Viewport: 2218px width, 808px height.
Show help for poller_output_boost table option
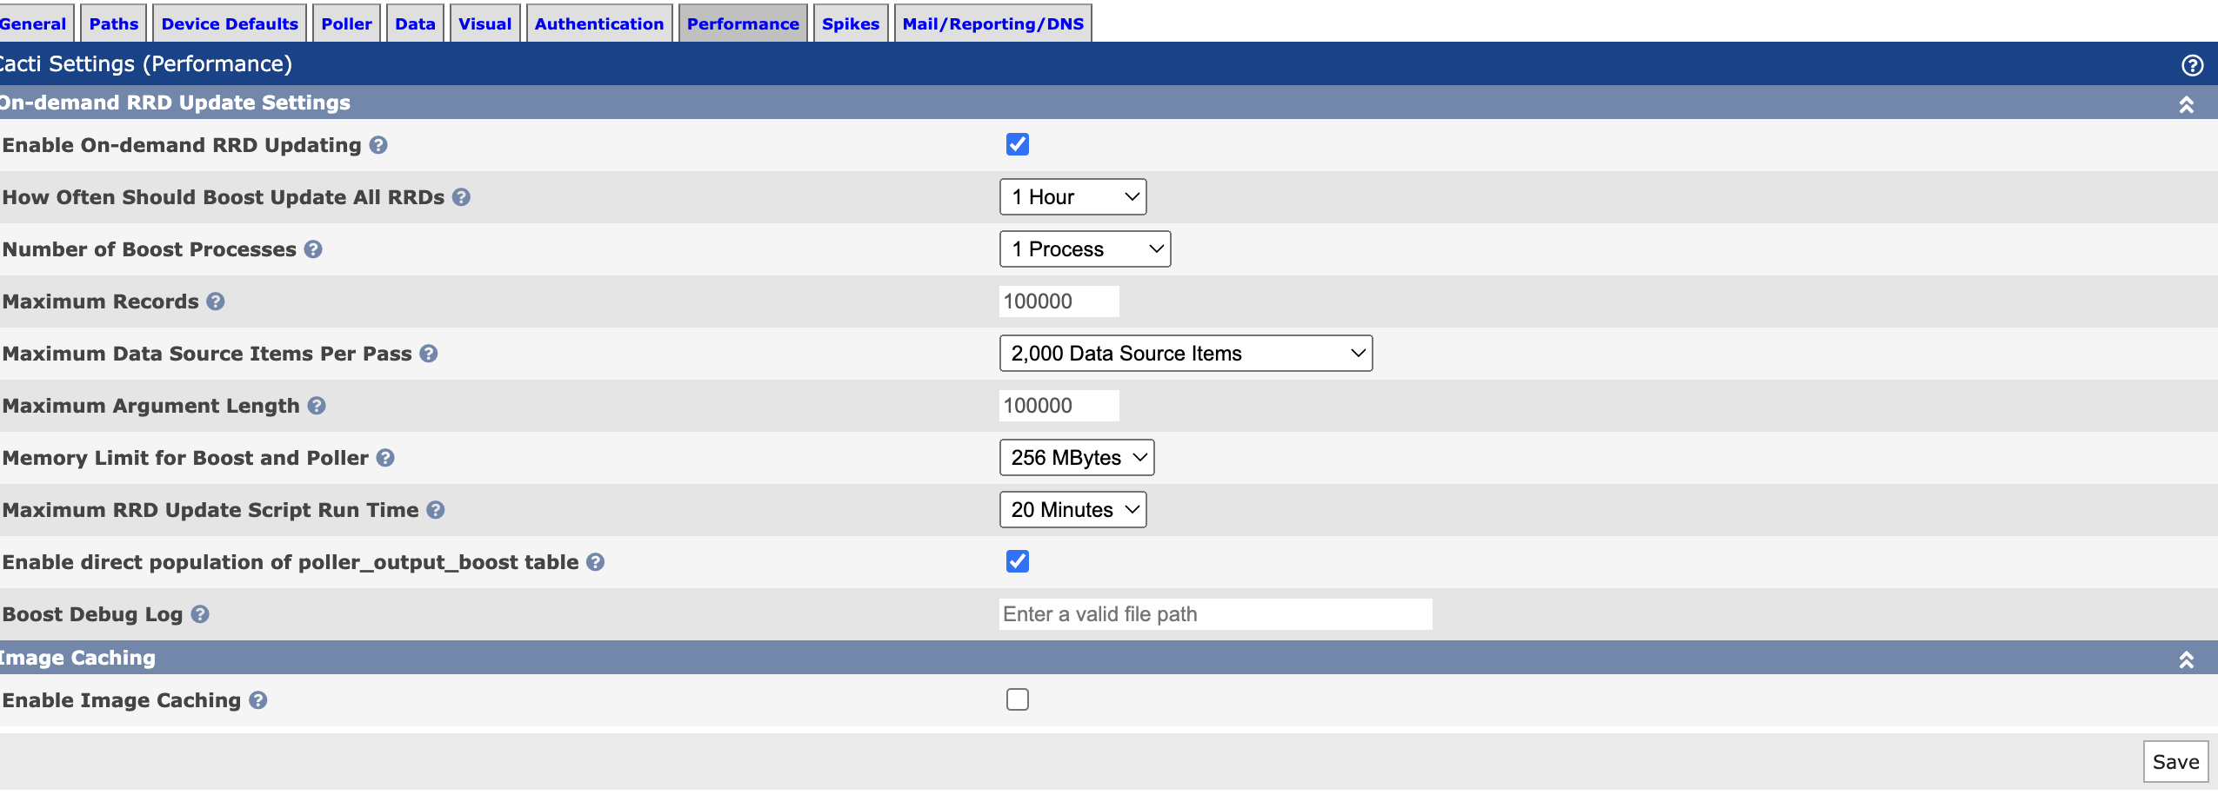point(596,562)
